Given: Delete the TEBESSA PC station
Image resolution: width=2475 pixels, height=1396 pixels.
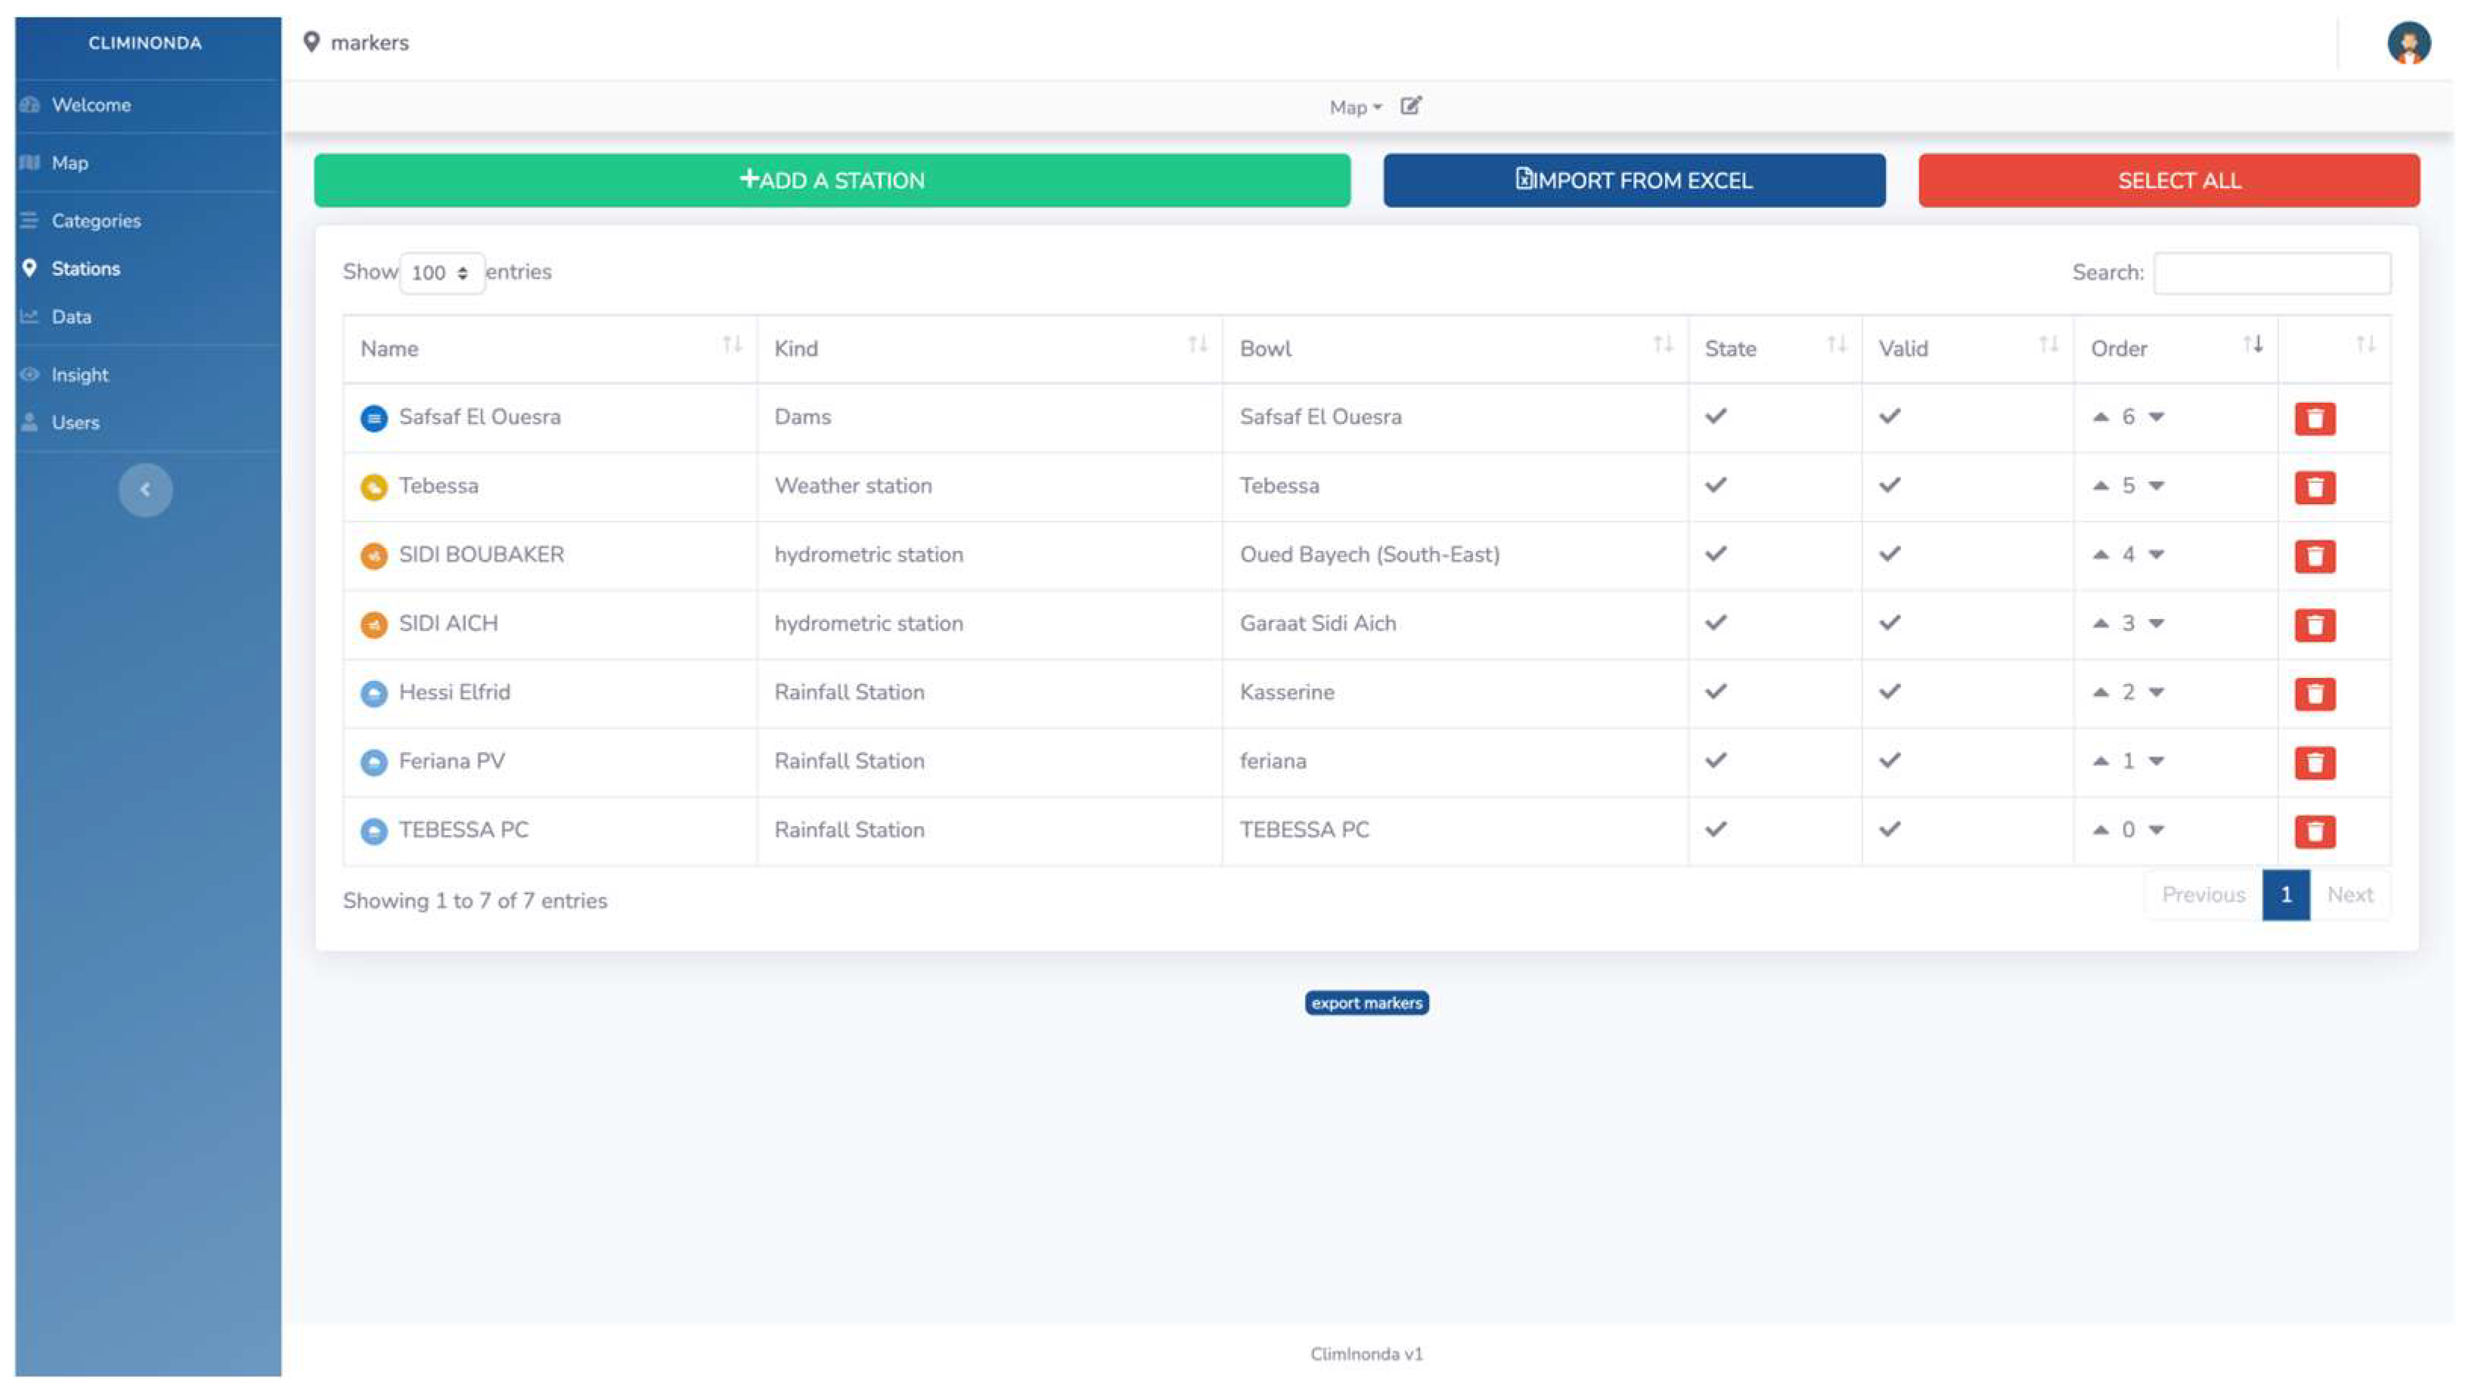Looking at the screenshot, I should tap(2315, 831).
